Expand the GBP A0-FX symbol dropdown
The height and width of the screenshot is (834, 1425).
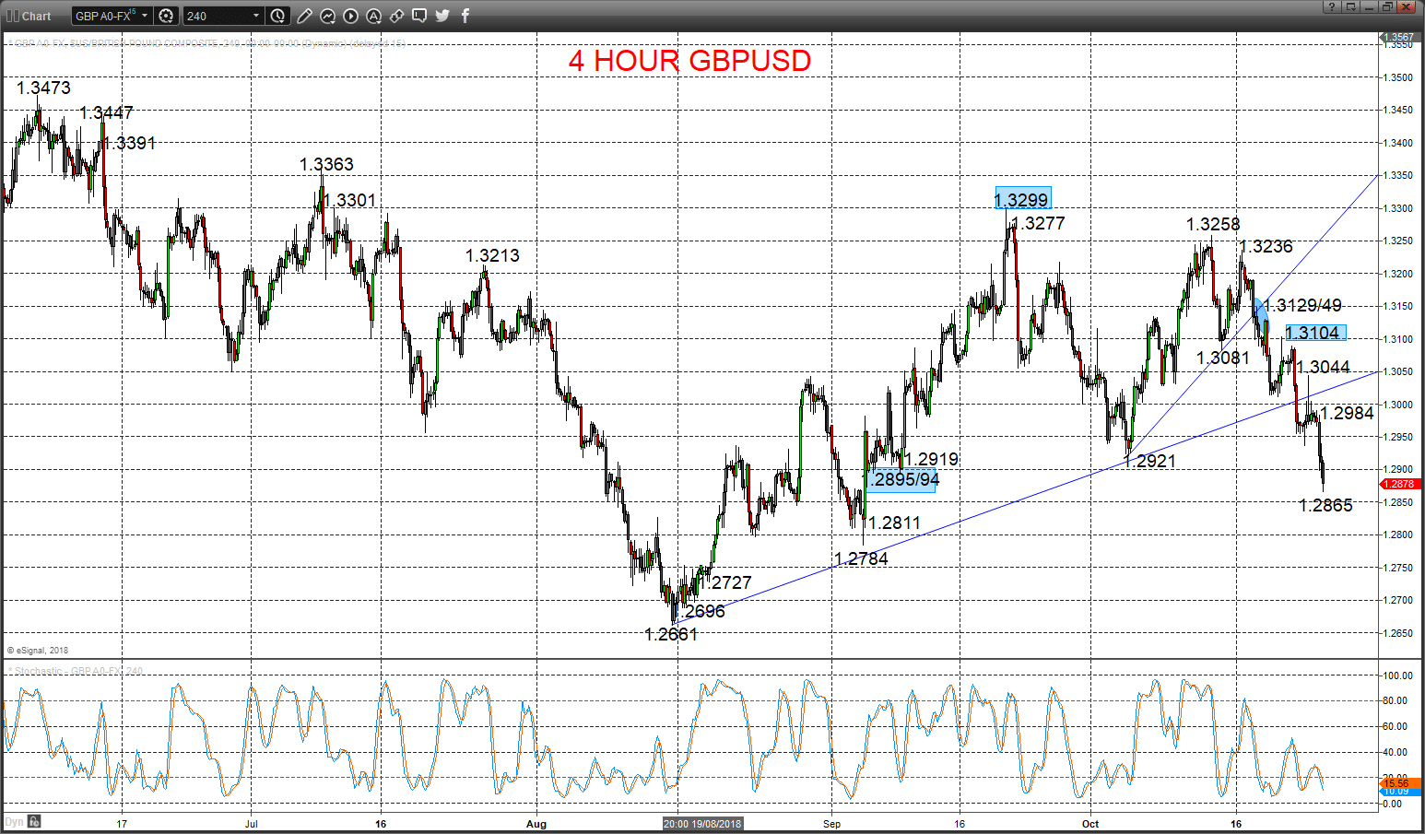click(145, 16)
